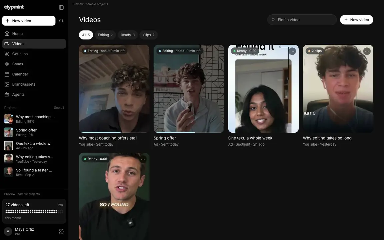Screen dimensions: 384x240
Task: Open Calendar in sidebar
Action: pos(34,74)
